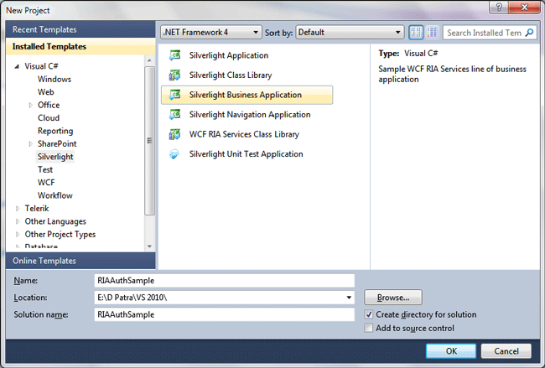The width and height of the screenshot is (545, 368).
Task: Click the Name input field
Action: tap(224, 281)
